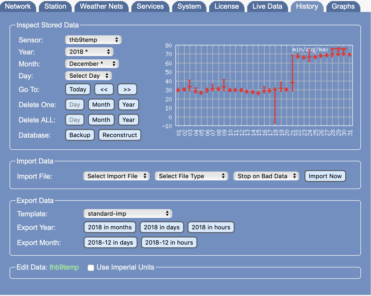Viewport: 371px width, 296px height.
Task: Click Delete ALL Month button
Action: tap(101, 120)
